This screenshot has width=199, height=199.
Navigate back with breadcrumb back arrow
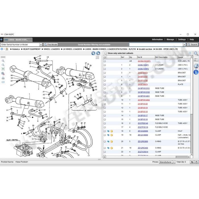coord(2,49)
